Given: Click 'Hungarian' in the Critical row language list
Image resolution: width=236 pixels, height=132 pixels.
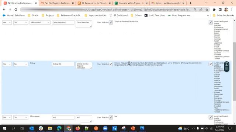Looking at the screenshot, I should [x=218, y=87].
